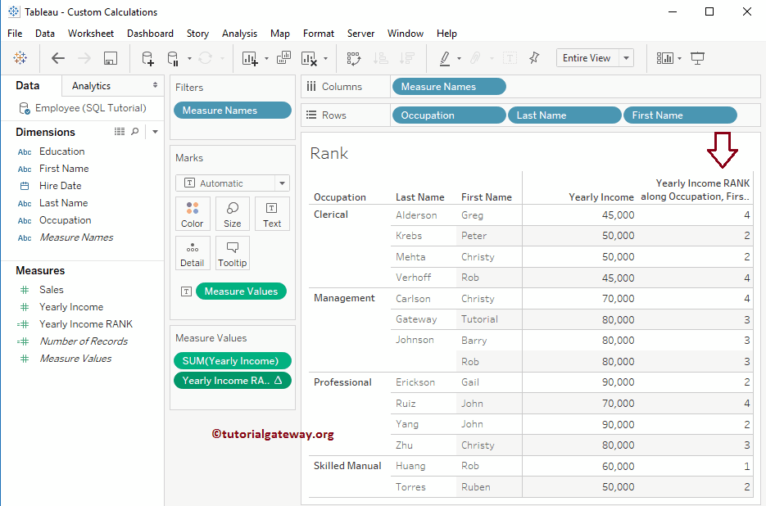Click the SUM(Yearly Income) pill
This screenshot has height=506, width=766.
[x=232, y=360]
